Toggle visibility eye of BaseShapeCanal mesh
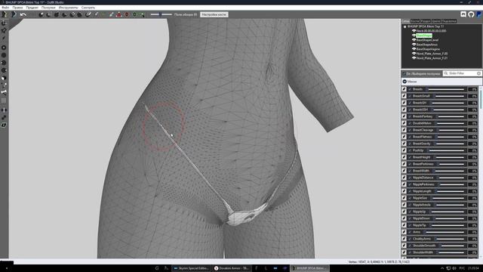Viewport: 483px width, 272px height. coord(414,40)
